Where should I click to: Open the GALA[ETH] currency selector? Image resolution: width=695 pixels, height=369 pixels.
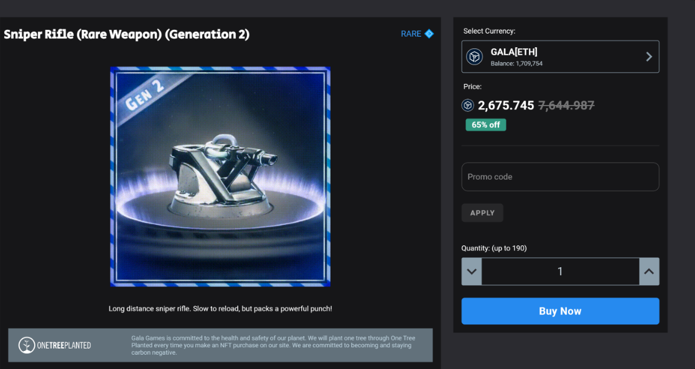pos(560,57)
